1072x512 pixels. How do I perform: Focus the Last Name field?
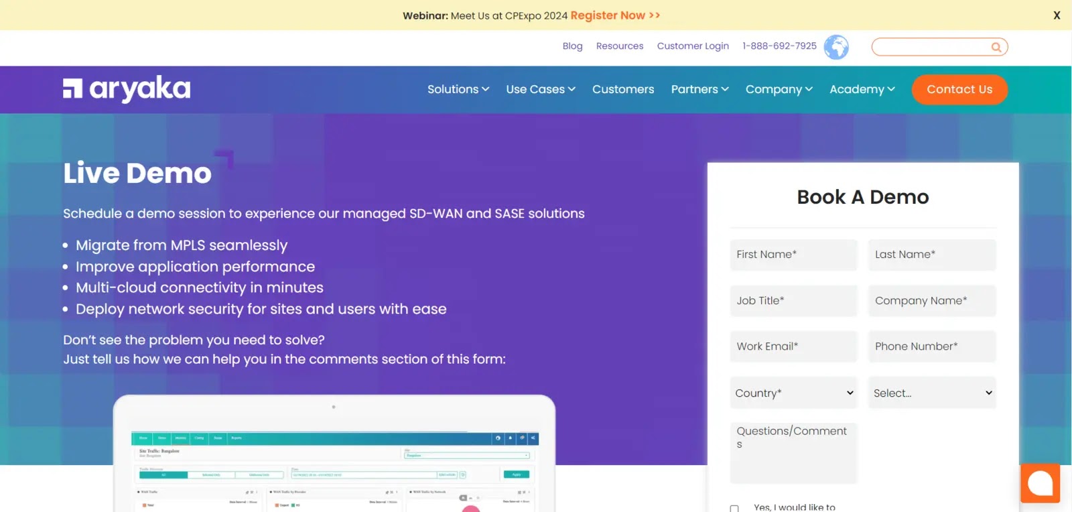(932, 255)
